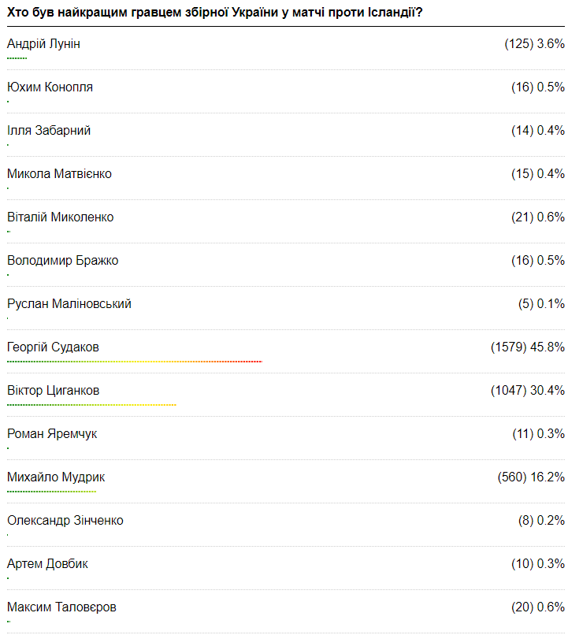This screenshot has width=568, height=635.
Task: Click the Роман Яремчук row name
Action: [52, 434]
